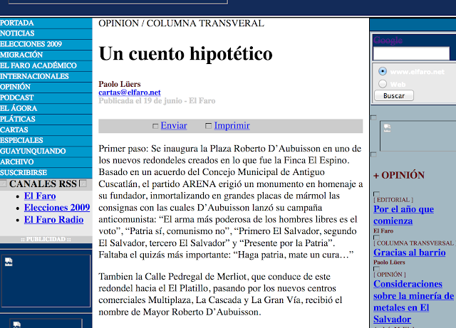
Task: Open 'Por el año que comienza' editorial
Action: tap(404, 215)
